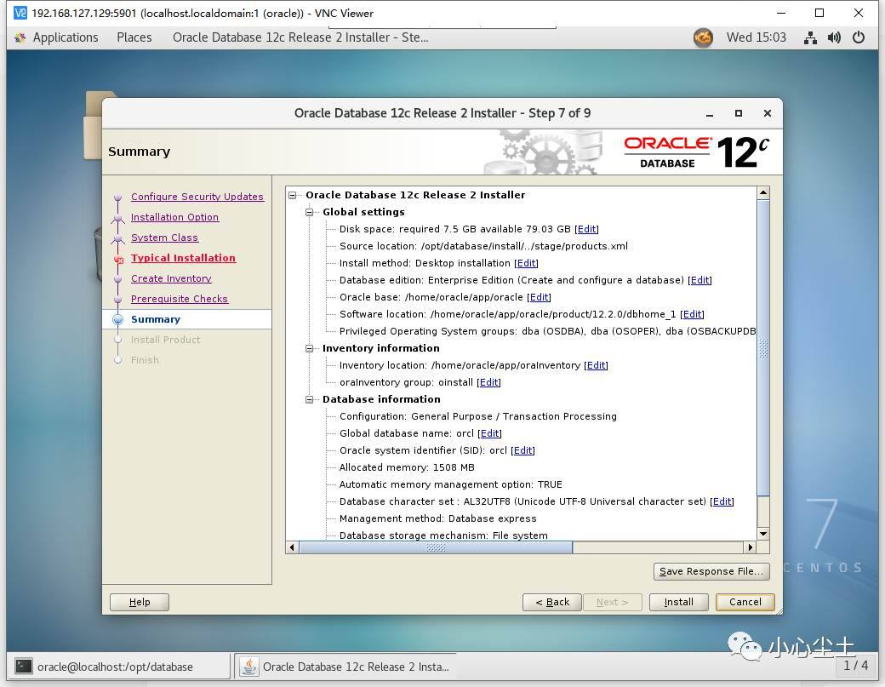Switch to oracle@localhost terminal in taskbar
This screenshot has height=687, width=885.
point(119,667)
